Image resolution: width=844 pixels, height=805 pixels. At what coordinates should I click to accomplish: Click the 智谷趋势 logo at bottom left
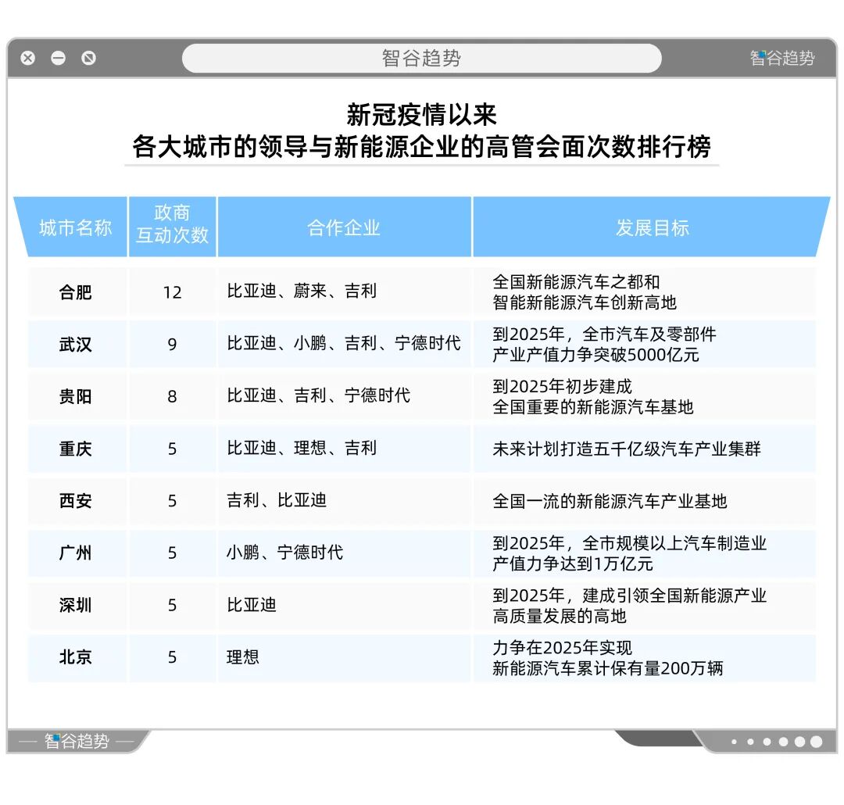click(x=77, y=742)
